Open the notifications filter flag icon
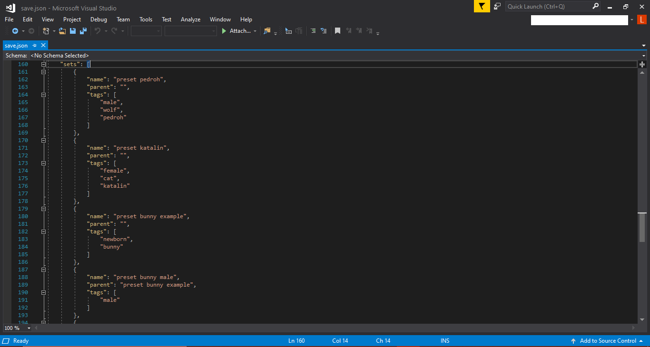Viewport: 650px width, 347px height. pos(482,6)
